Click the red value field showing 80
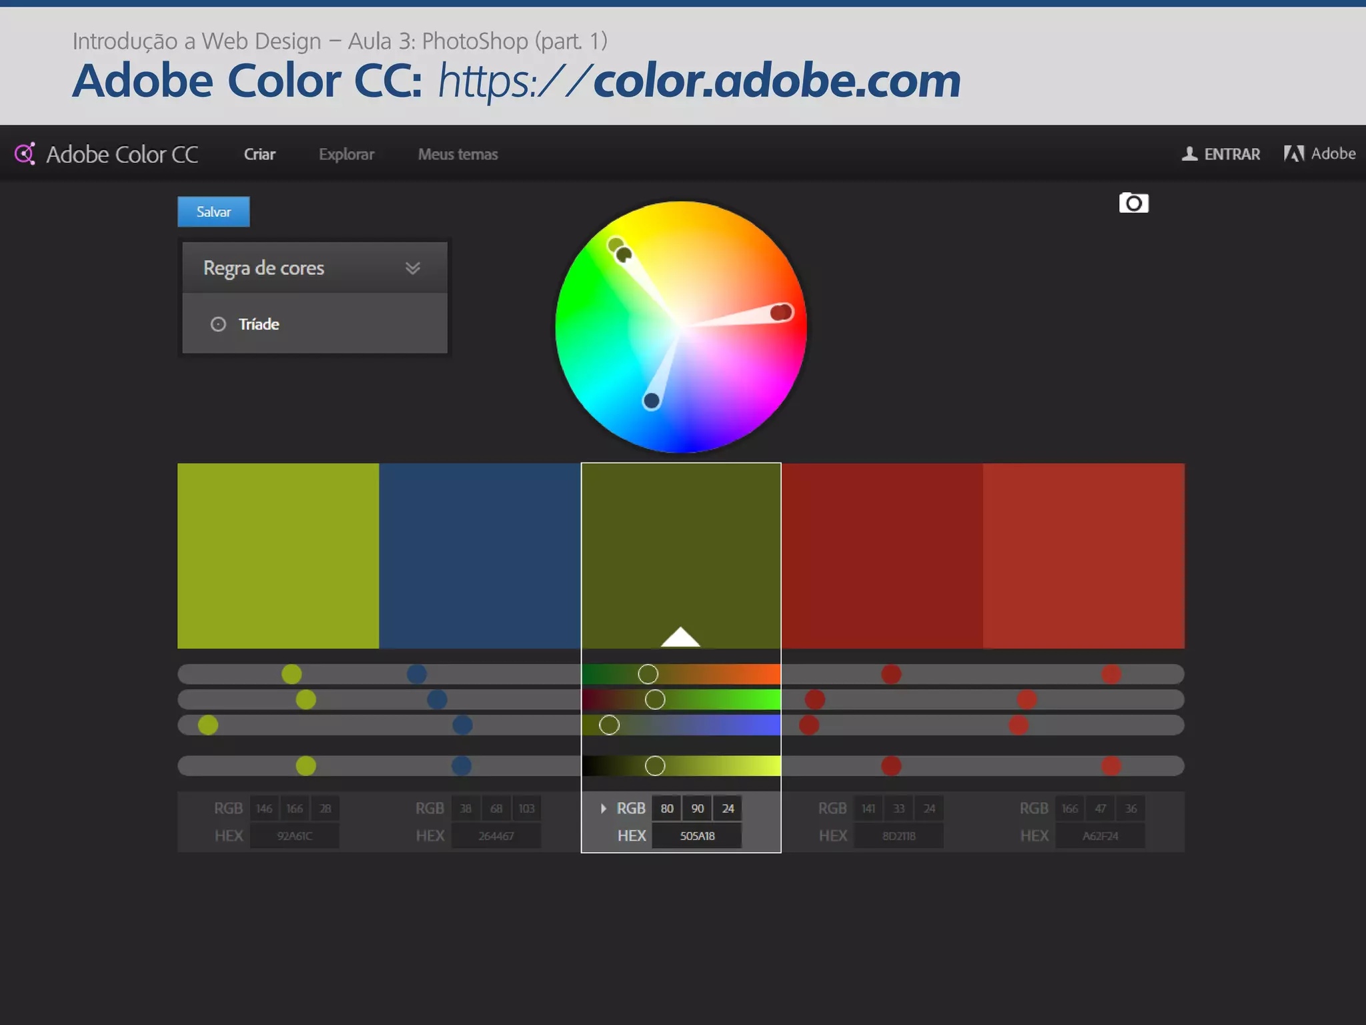The width and height of the screenshot is (1366, 1025). pos(667,808)
